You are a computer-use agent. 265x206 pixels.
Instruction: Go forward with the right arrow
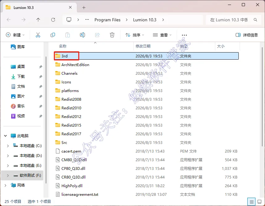(23, 20)
